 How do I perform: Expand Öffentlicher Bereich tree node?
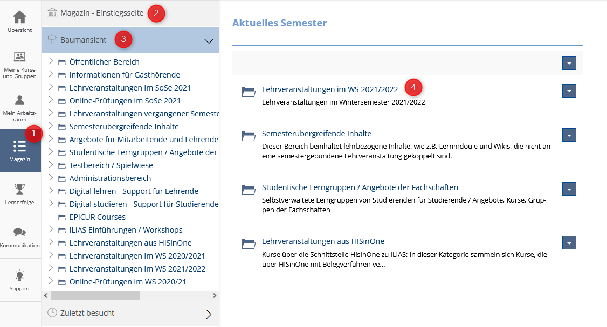click(51, 61)
